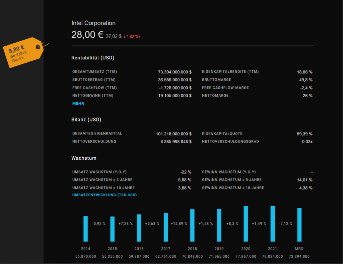Select UMSATZ WACHSTUM ⌀ 10 JAHRE label
Viewport: 343px width, 264px height.
(104, 188)
